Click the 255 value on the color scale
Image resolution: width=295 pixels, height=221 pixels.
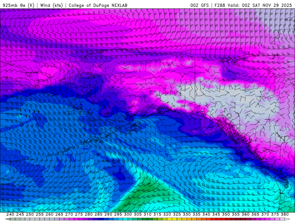39,214
